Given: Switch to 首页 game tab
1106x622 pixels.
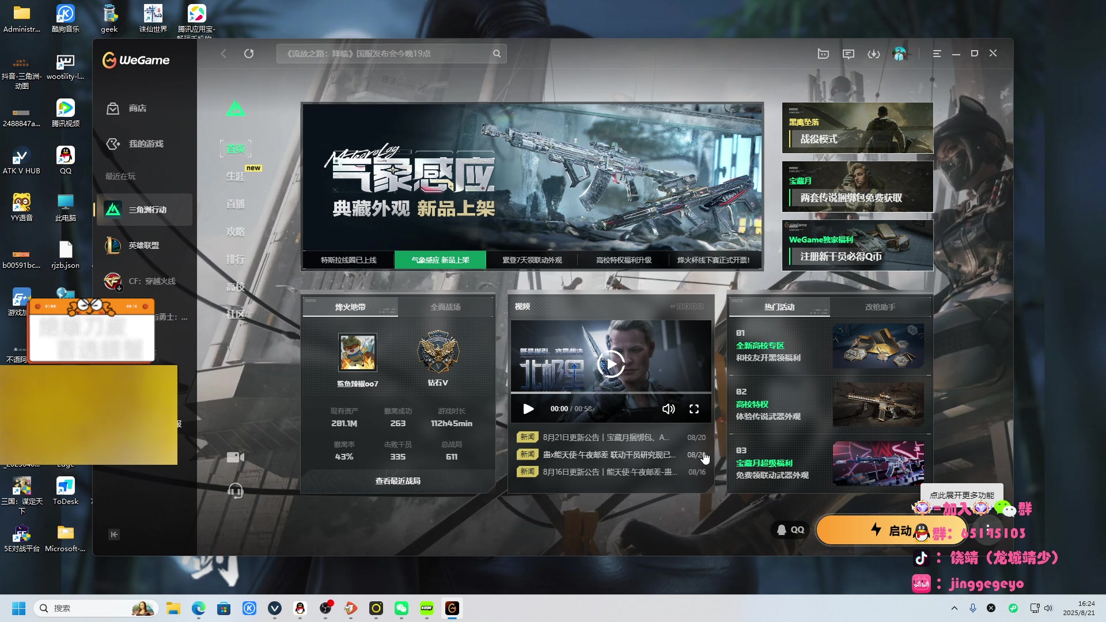Looking at the screenshot, I should point(236,149).
